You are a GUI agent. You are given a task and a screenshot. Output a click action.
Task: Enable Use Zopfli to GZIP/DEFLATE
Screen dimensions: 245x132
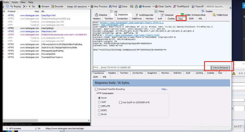click(x=120, y=102)
